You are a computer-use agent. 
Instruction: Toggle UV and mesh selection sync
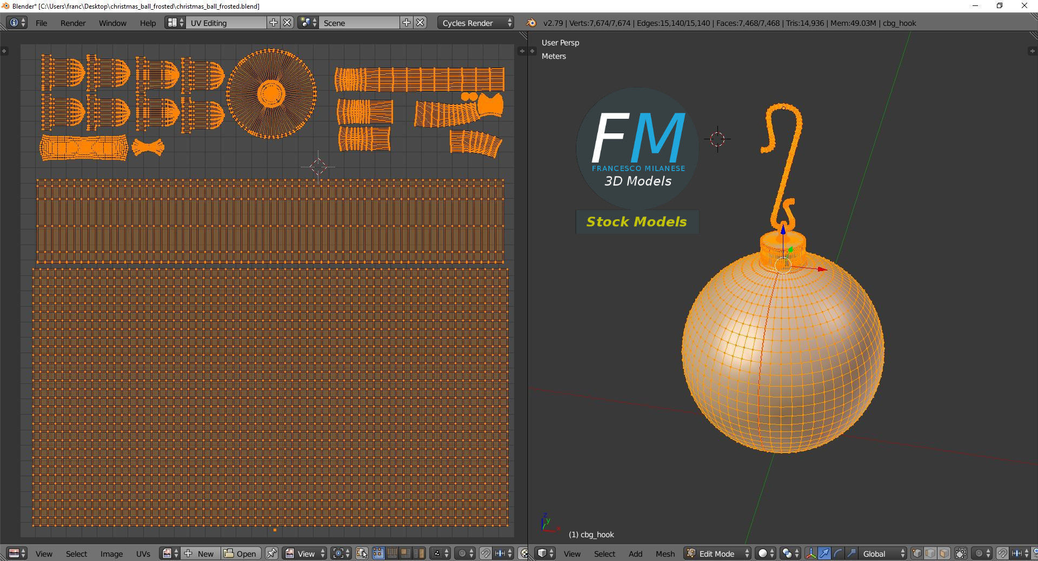(x=362, y=553)
